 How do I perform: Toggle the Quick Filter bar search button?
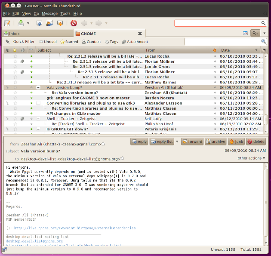pos(255,33)
